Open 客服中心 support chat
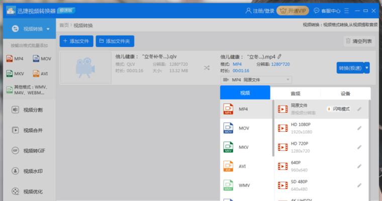 pyautogui.click(x=327, y=11)
